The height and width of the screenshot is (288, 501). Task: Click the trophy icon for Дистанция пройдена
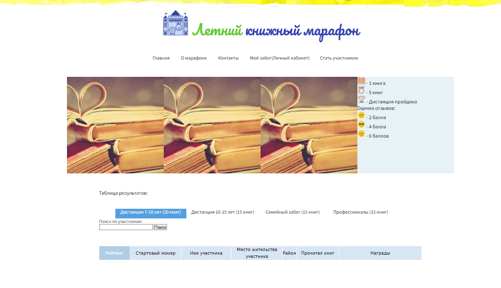click(361, 99)
